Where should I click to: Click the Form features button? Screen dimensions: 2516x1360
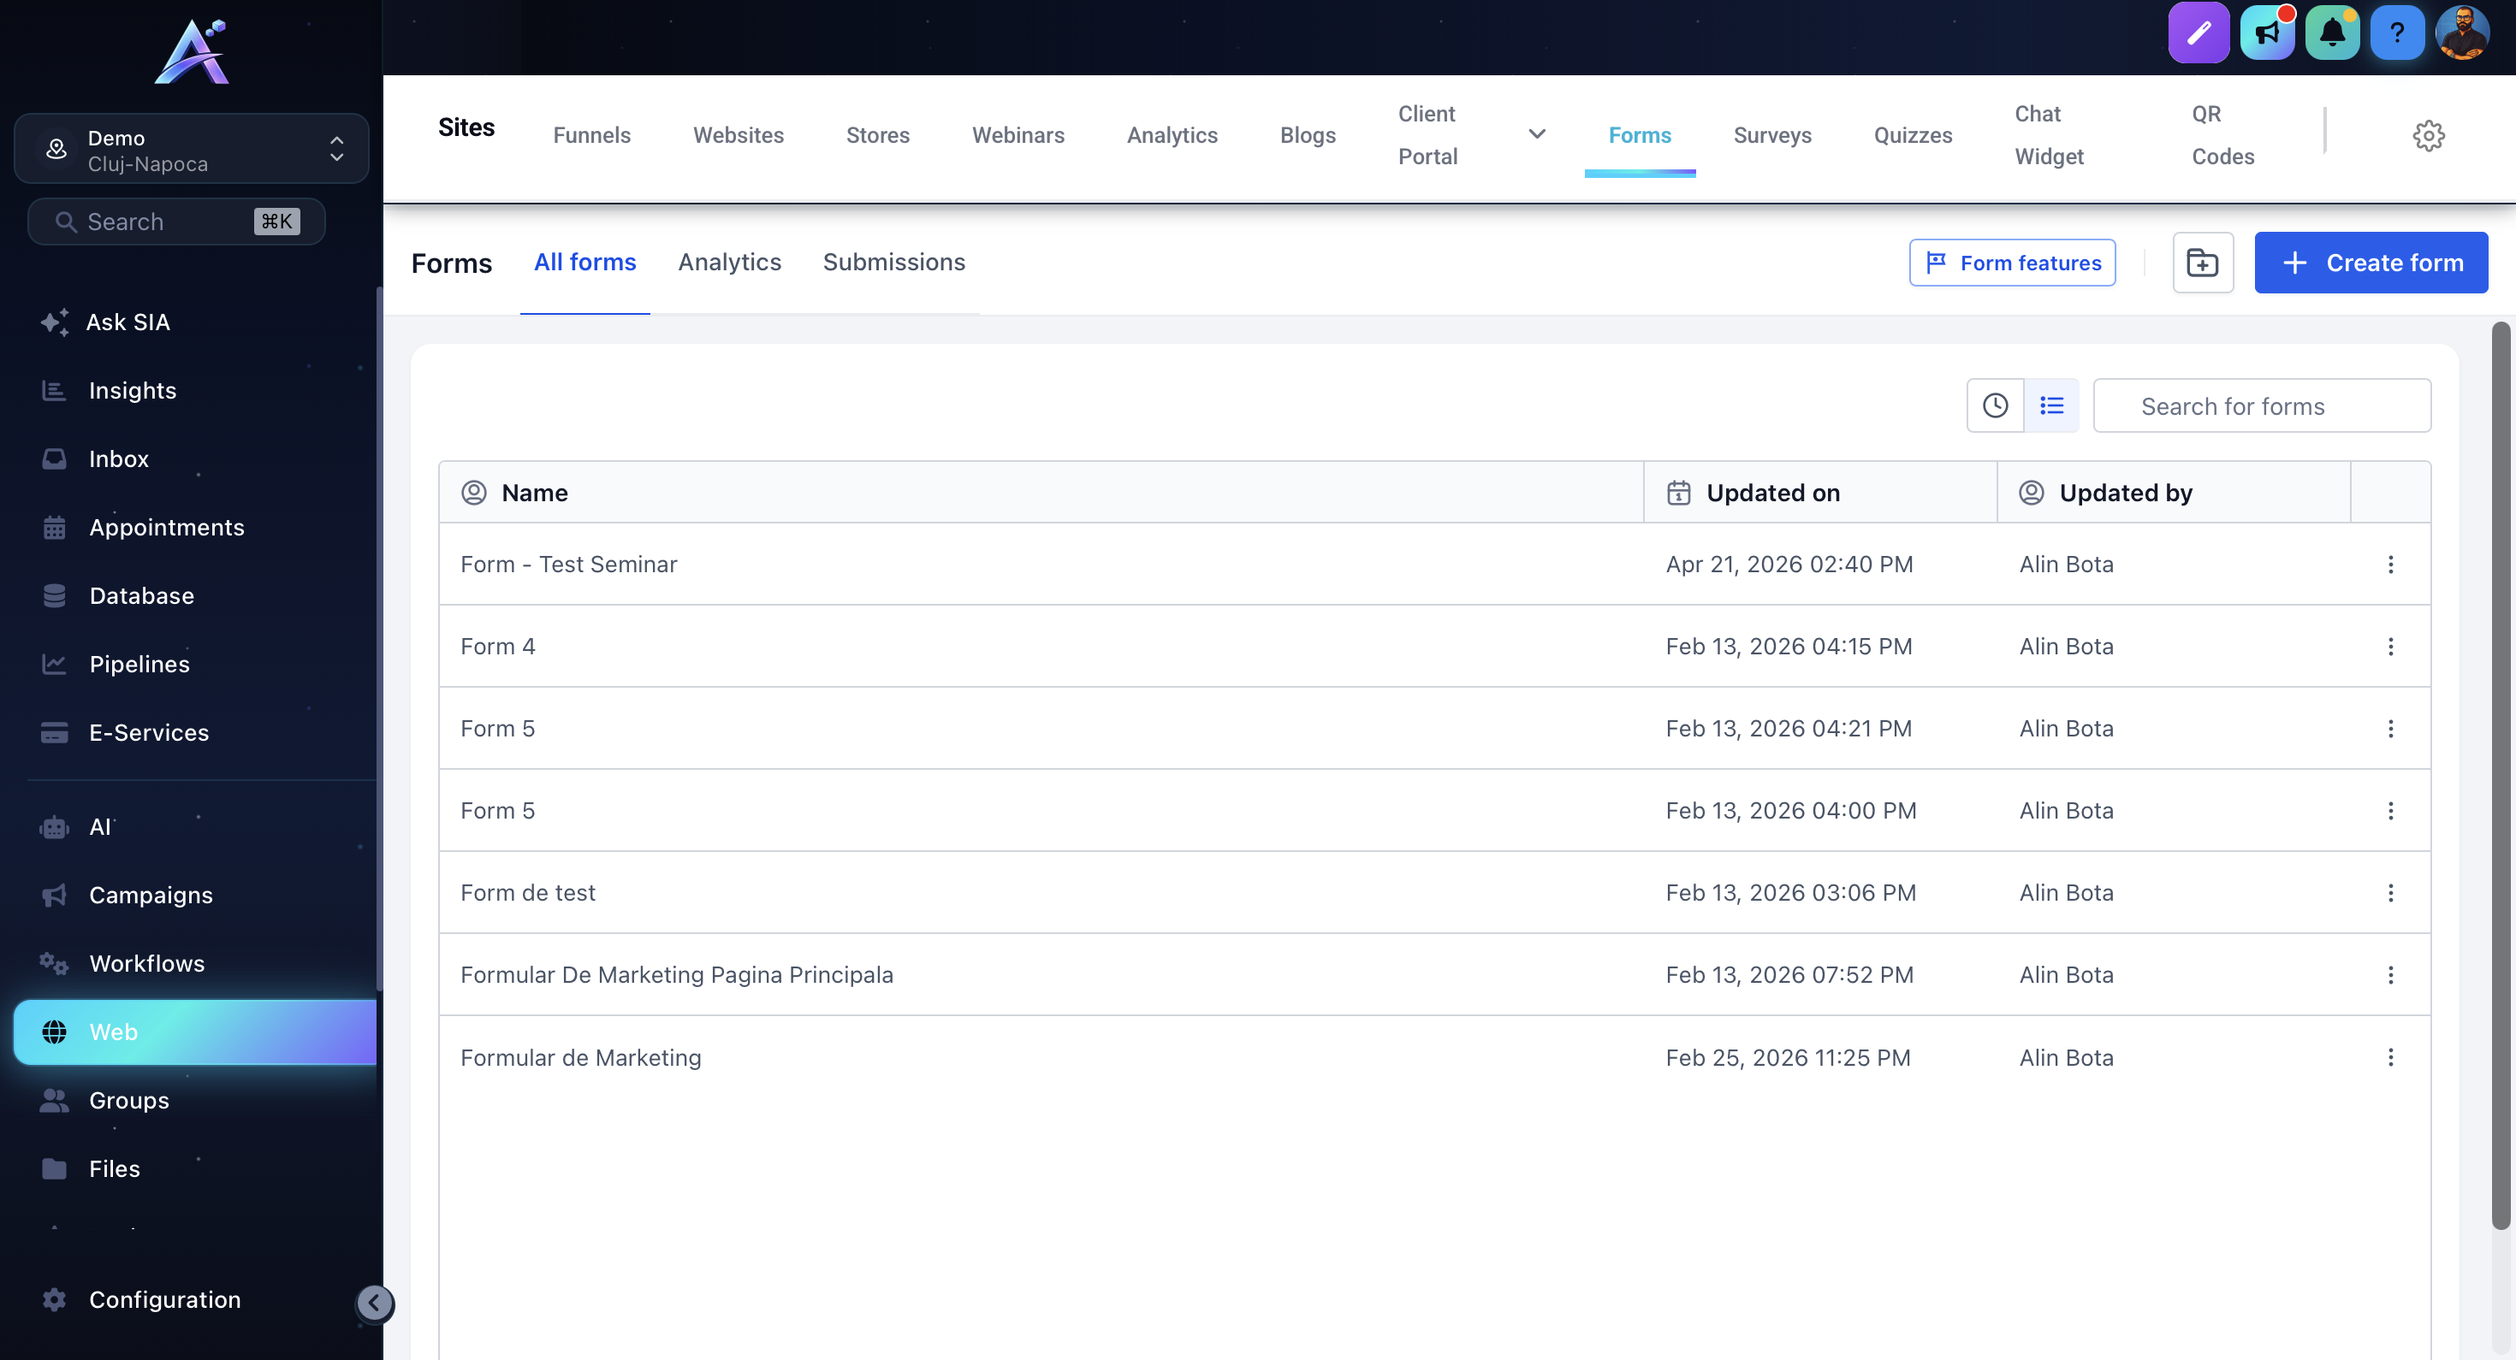coord(2012,263)
